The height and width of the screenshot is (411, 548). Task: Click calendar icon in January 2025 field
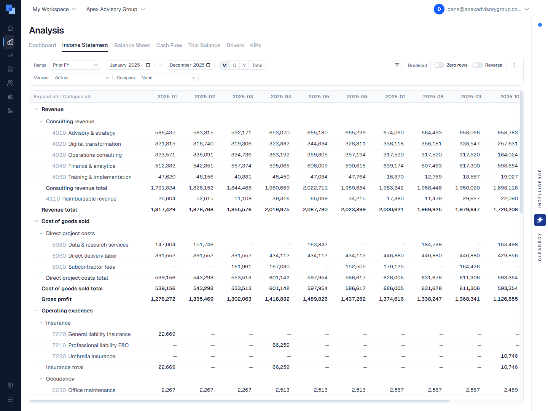pyautogui.click(x=148, y=65)
